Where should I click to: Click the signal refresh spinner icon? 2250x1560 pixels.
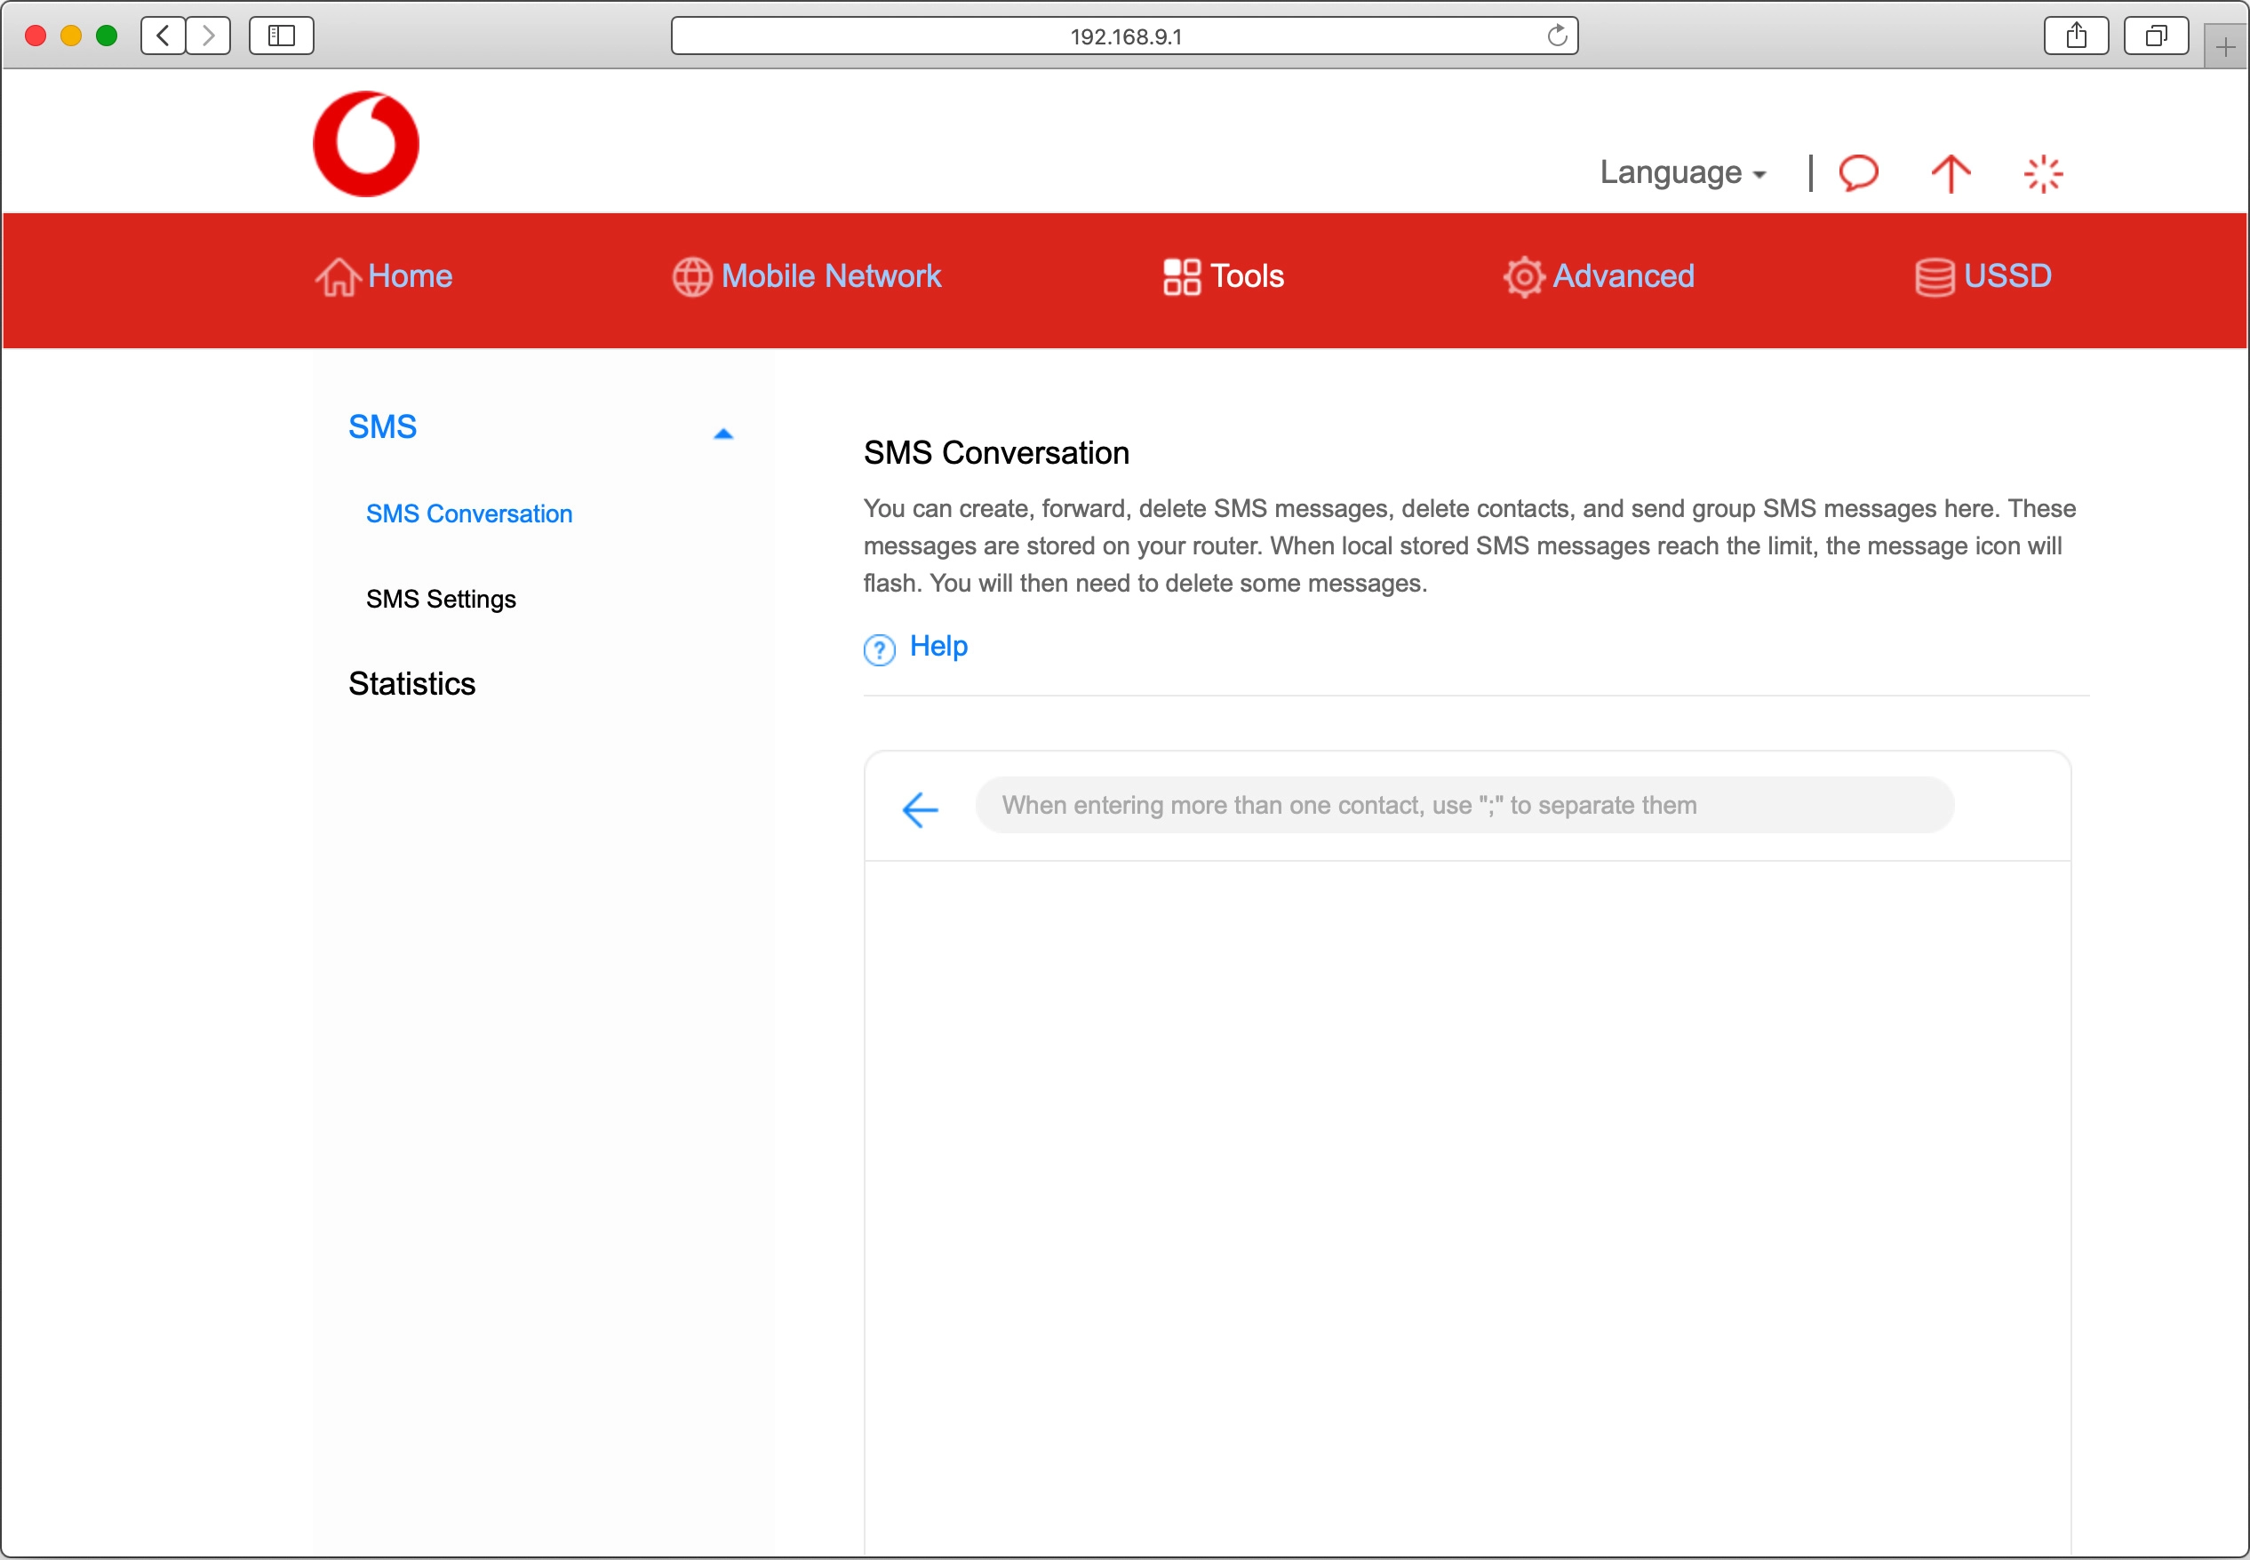click(2043, 173)
